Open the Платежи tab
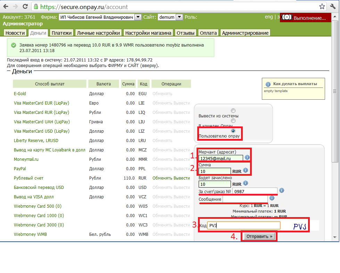Screen dimensions: 340x273 [x=61, y=33]
